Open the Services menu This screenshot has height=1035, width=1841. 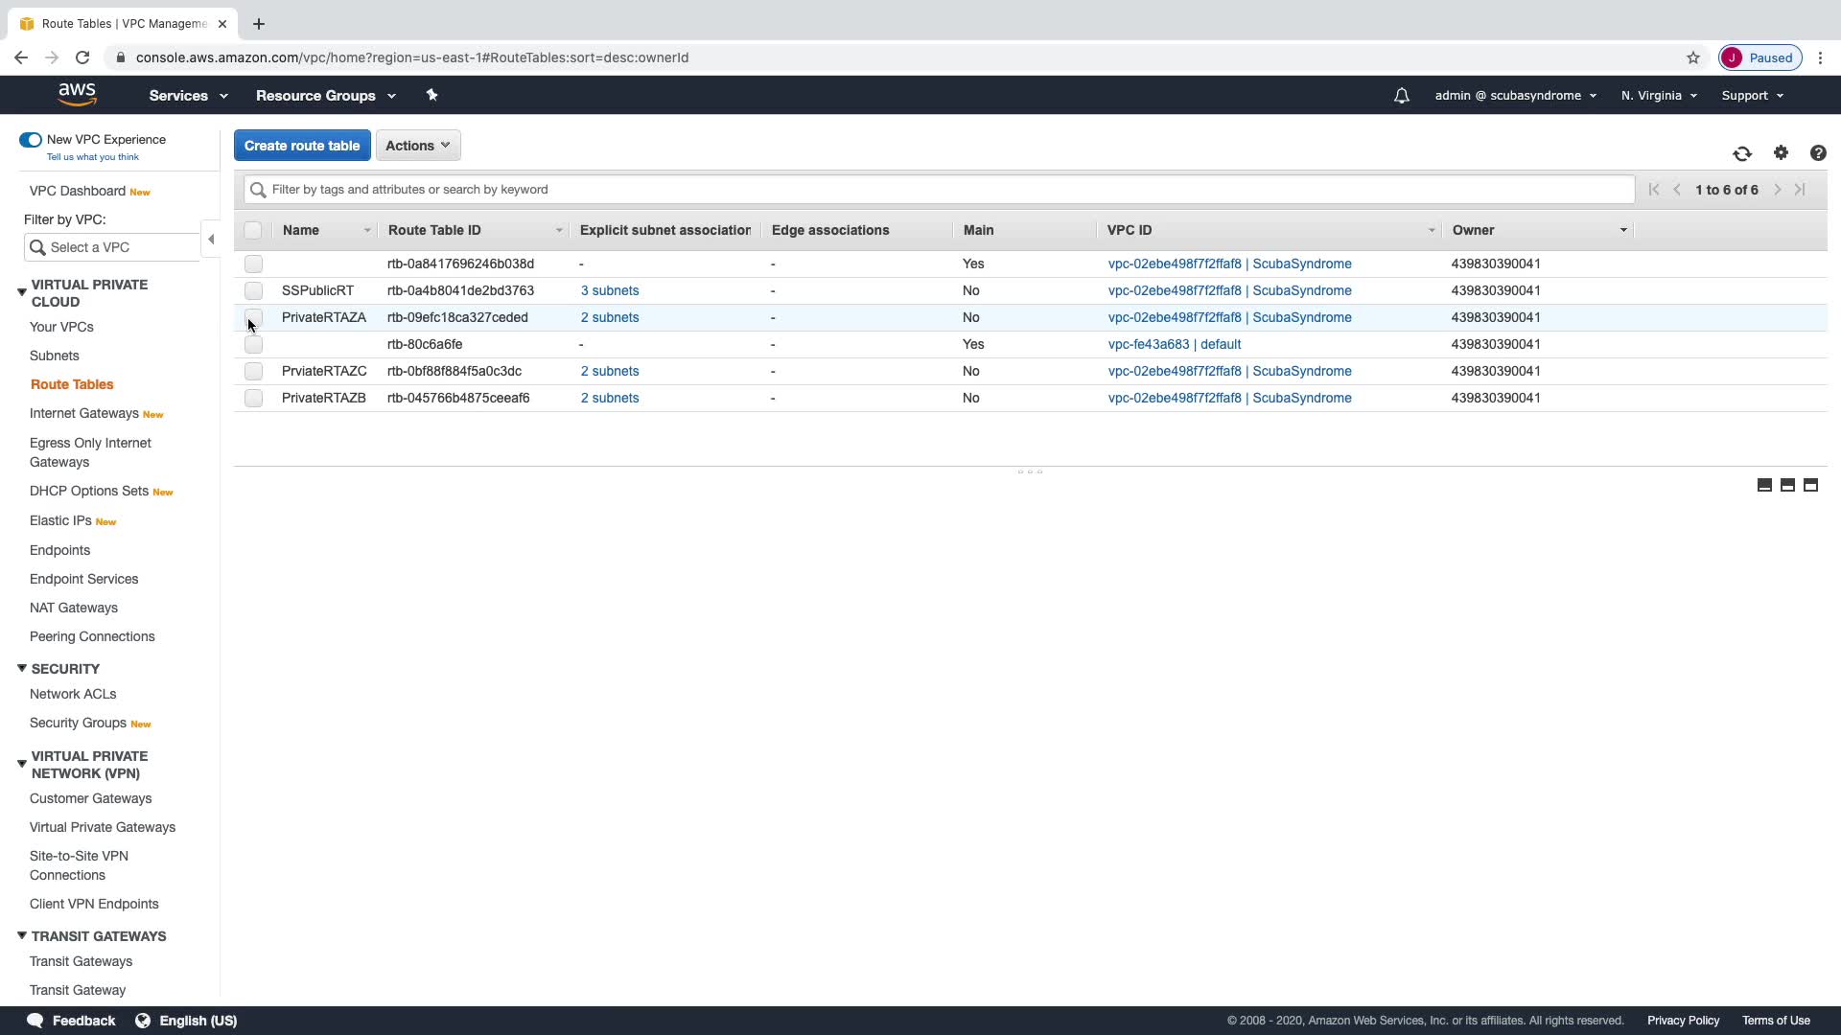[188, 96]
